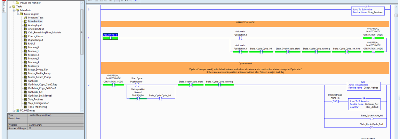Select rung number 1

(89, 38)
